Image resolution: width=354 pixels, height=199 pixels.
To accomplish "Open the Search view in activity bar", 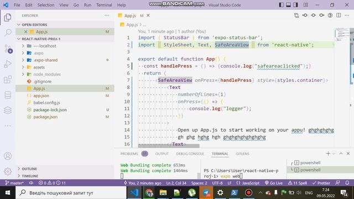I will pos(8,33).
